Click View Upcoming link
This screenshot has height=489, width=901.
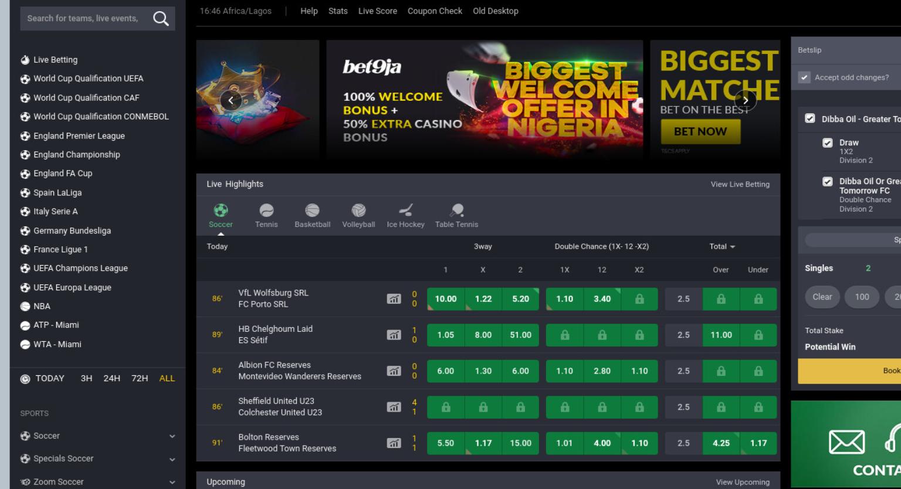pos(743,482)
